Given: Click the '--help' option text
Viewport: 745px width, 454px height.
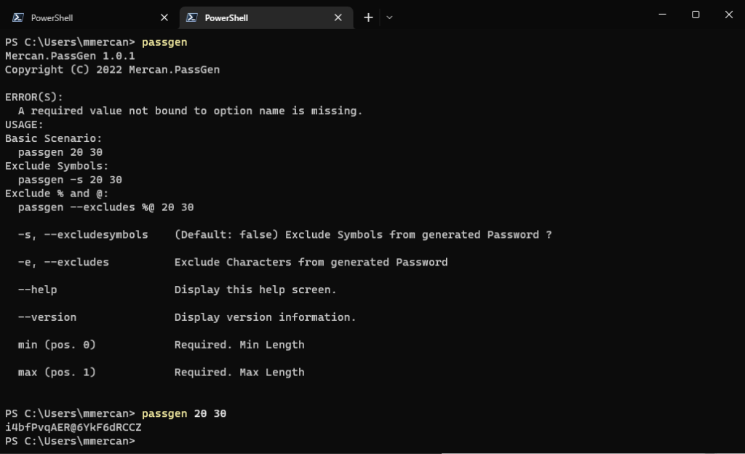Looking at the screenshot, I should click(x=37, y=290).
